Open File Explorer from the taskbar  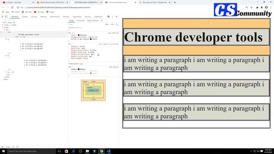click(x=87, y=151)
